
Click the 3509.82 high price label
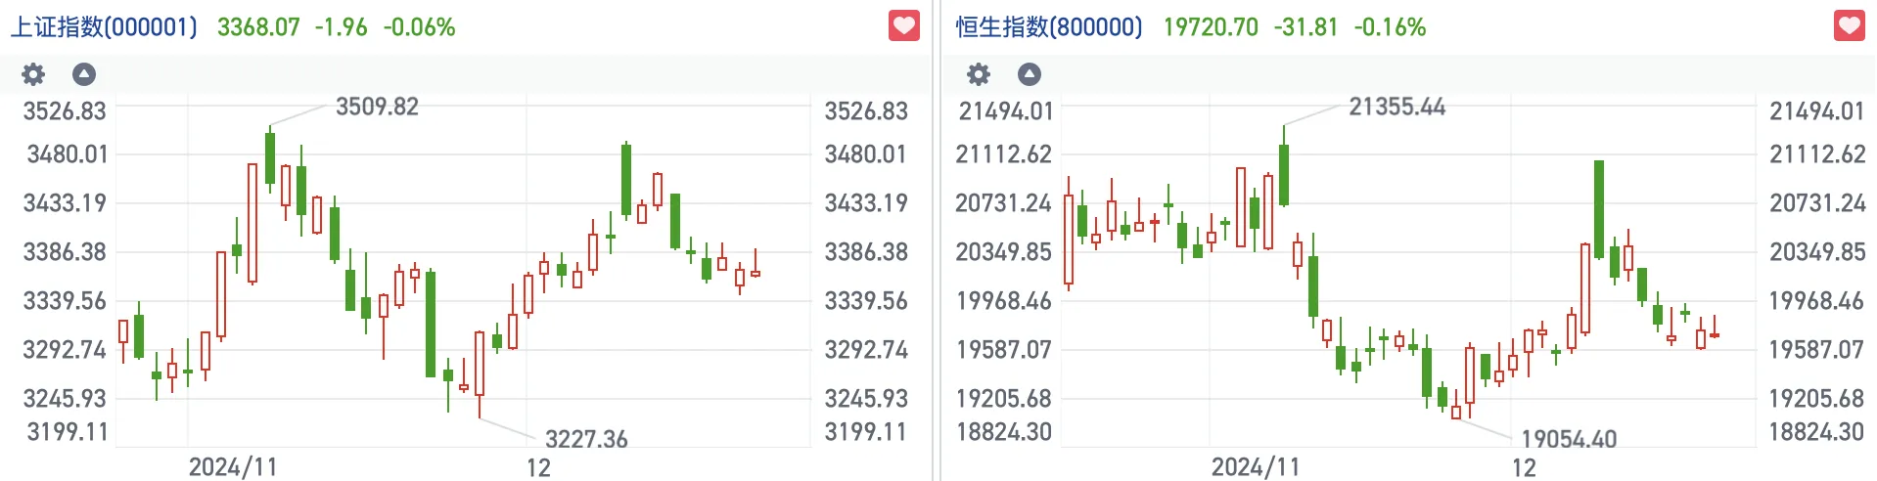click(x=377, y=107)
